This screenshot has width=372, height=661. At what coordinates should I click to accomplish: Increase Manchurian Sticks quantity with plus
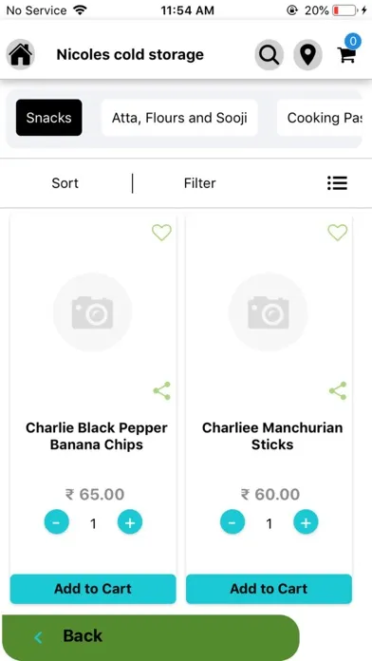click(306, 522)
